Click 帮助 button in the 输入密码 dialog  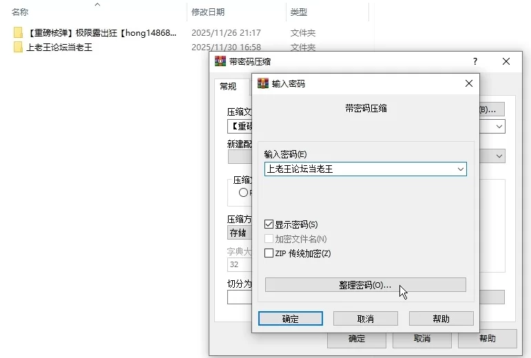pos(441,319)
